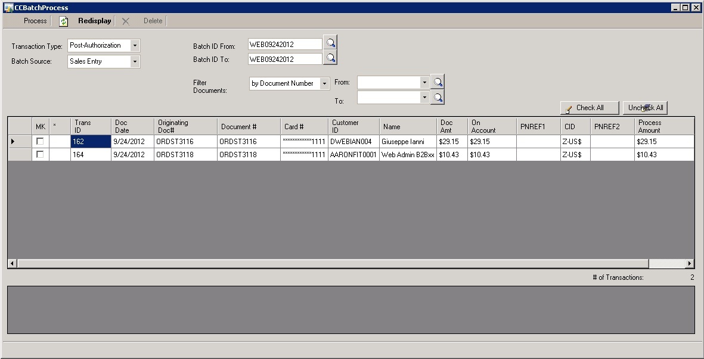Open the Batch ID From lookup magnifier

(330, 43)
